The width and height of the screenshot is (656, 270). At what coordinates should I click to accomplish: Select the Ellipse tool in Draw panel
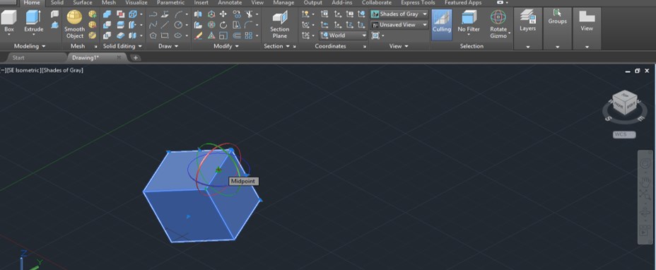(x=178, y=35)
